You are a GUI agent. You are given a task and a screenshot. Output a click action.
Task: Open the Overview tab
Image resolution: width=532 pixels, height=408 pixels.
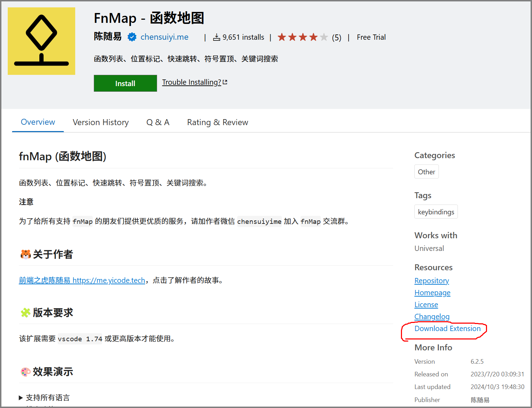pos(38,122)
